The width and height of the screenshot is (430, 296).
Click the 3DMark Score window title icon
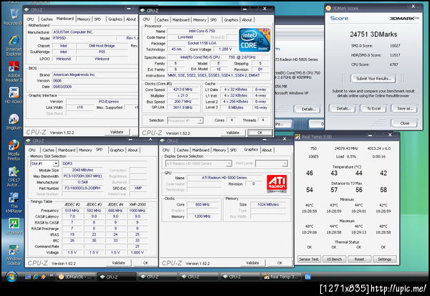pos(328,8)
